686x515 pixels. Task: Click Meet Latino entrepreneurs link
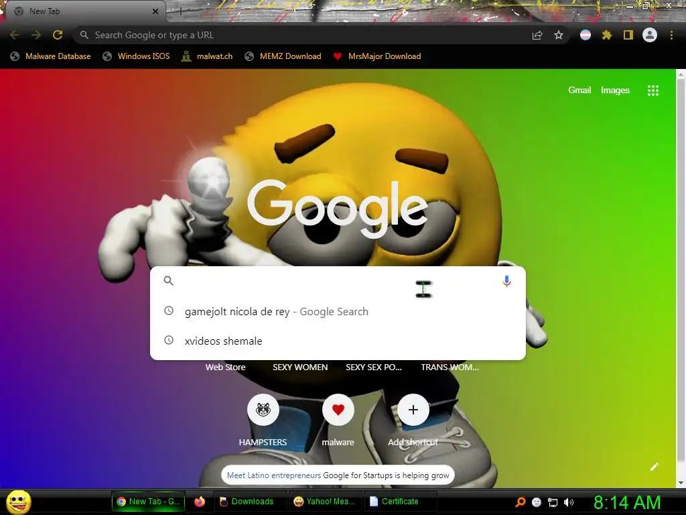[x=274, y=475]
